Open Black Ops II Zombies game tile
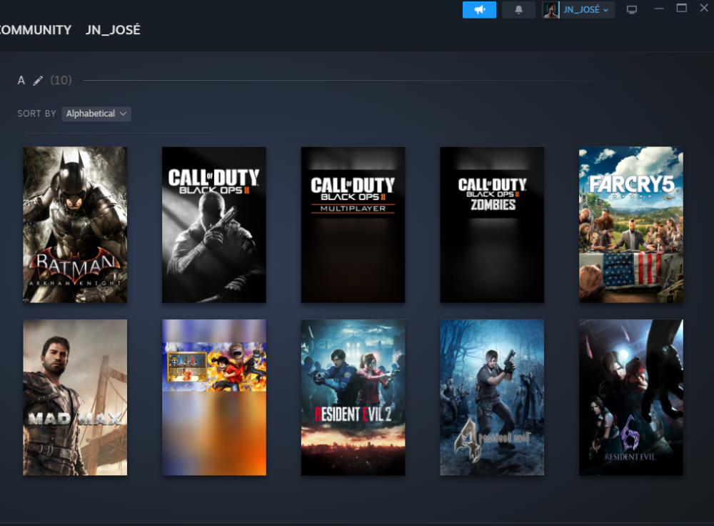 tap(492, 224)
